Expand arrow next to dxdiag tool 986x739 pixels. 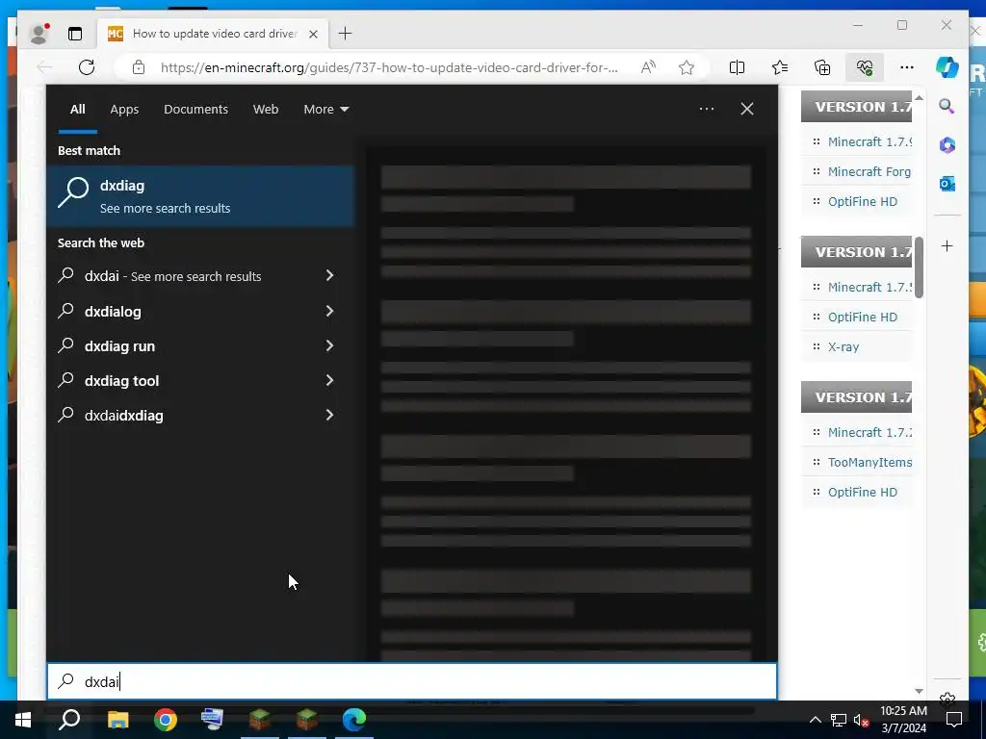point(329,380)
